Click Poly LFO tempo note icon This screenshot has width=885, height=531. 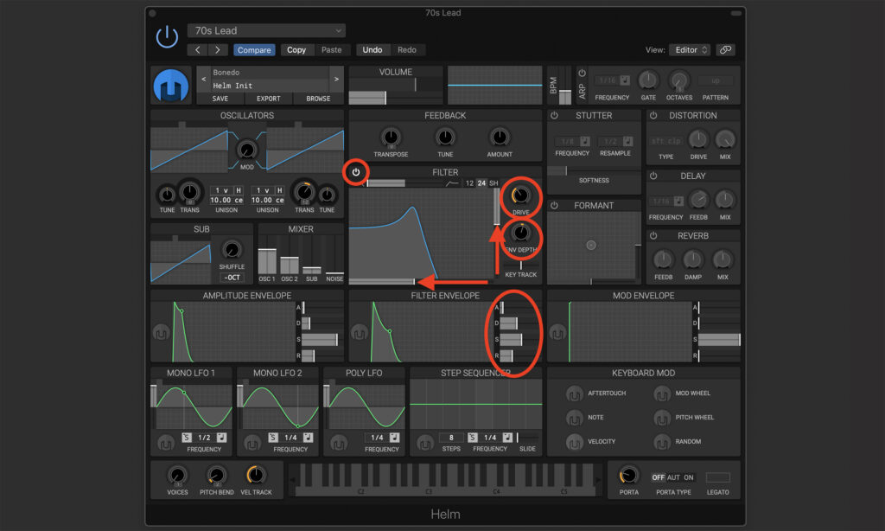(x=394, y=438)
